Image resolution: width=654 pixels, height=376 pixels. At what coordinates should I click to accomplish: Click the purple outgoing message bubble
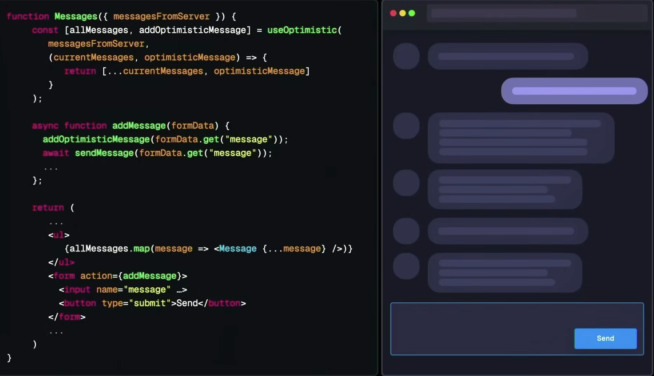tap(574, 91)
